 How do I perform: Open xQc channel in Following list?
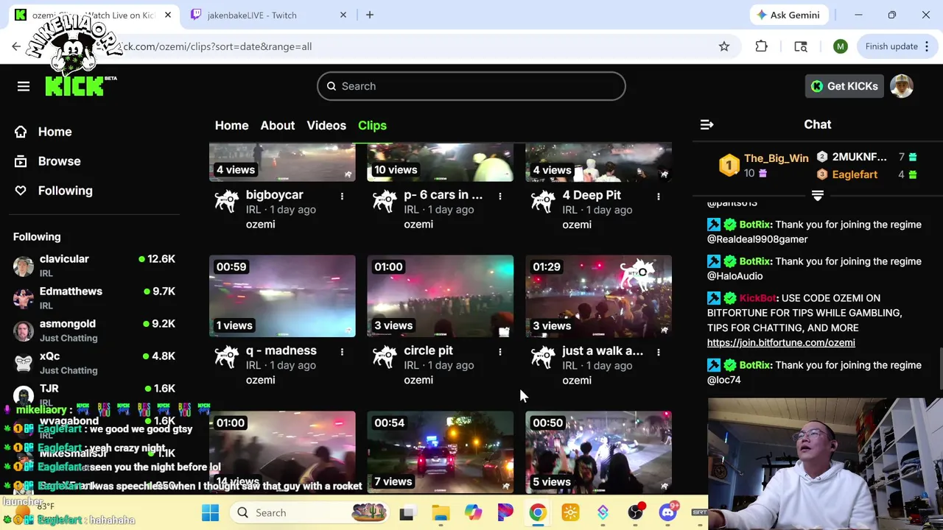[x=94, y=362]
